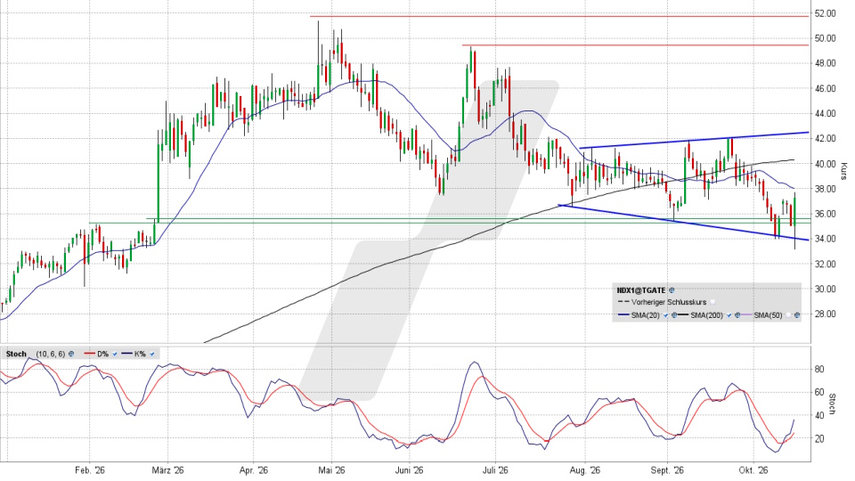Viewport: 855px width, 481px height.
Task: Enable the SMA(50) checkbox
Action: point(788,315)
